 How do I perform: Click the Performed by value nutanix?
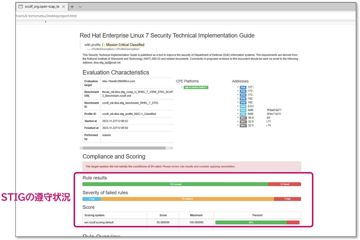(106, 135)
